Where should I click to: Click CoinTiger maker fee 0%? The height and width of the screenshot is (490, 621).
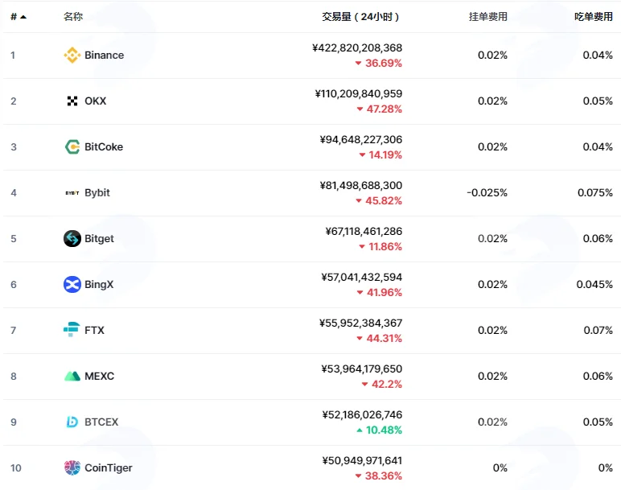500,467
